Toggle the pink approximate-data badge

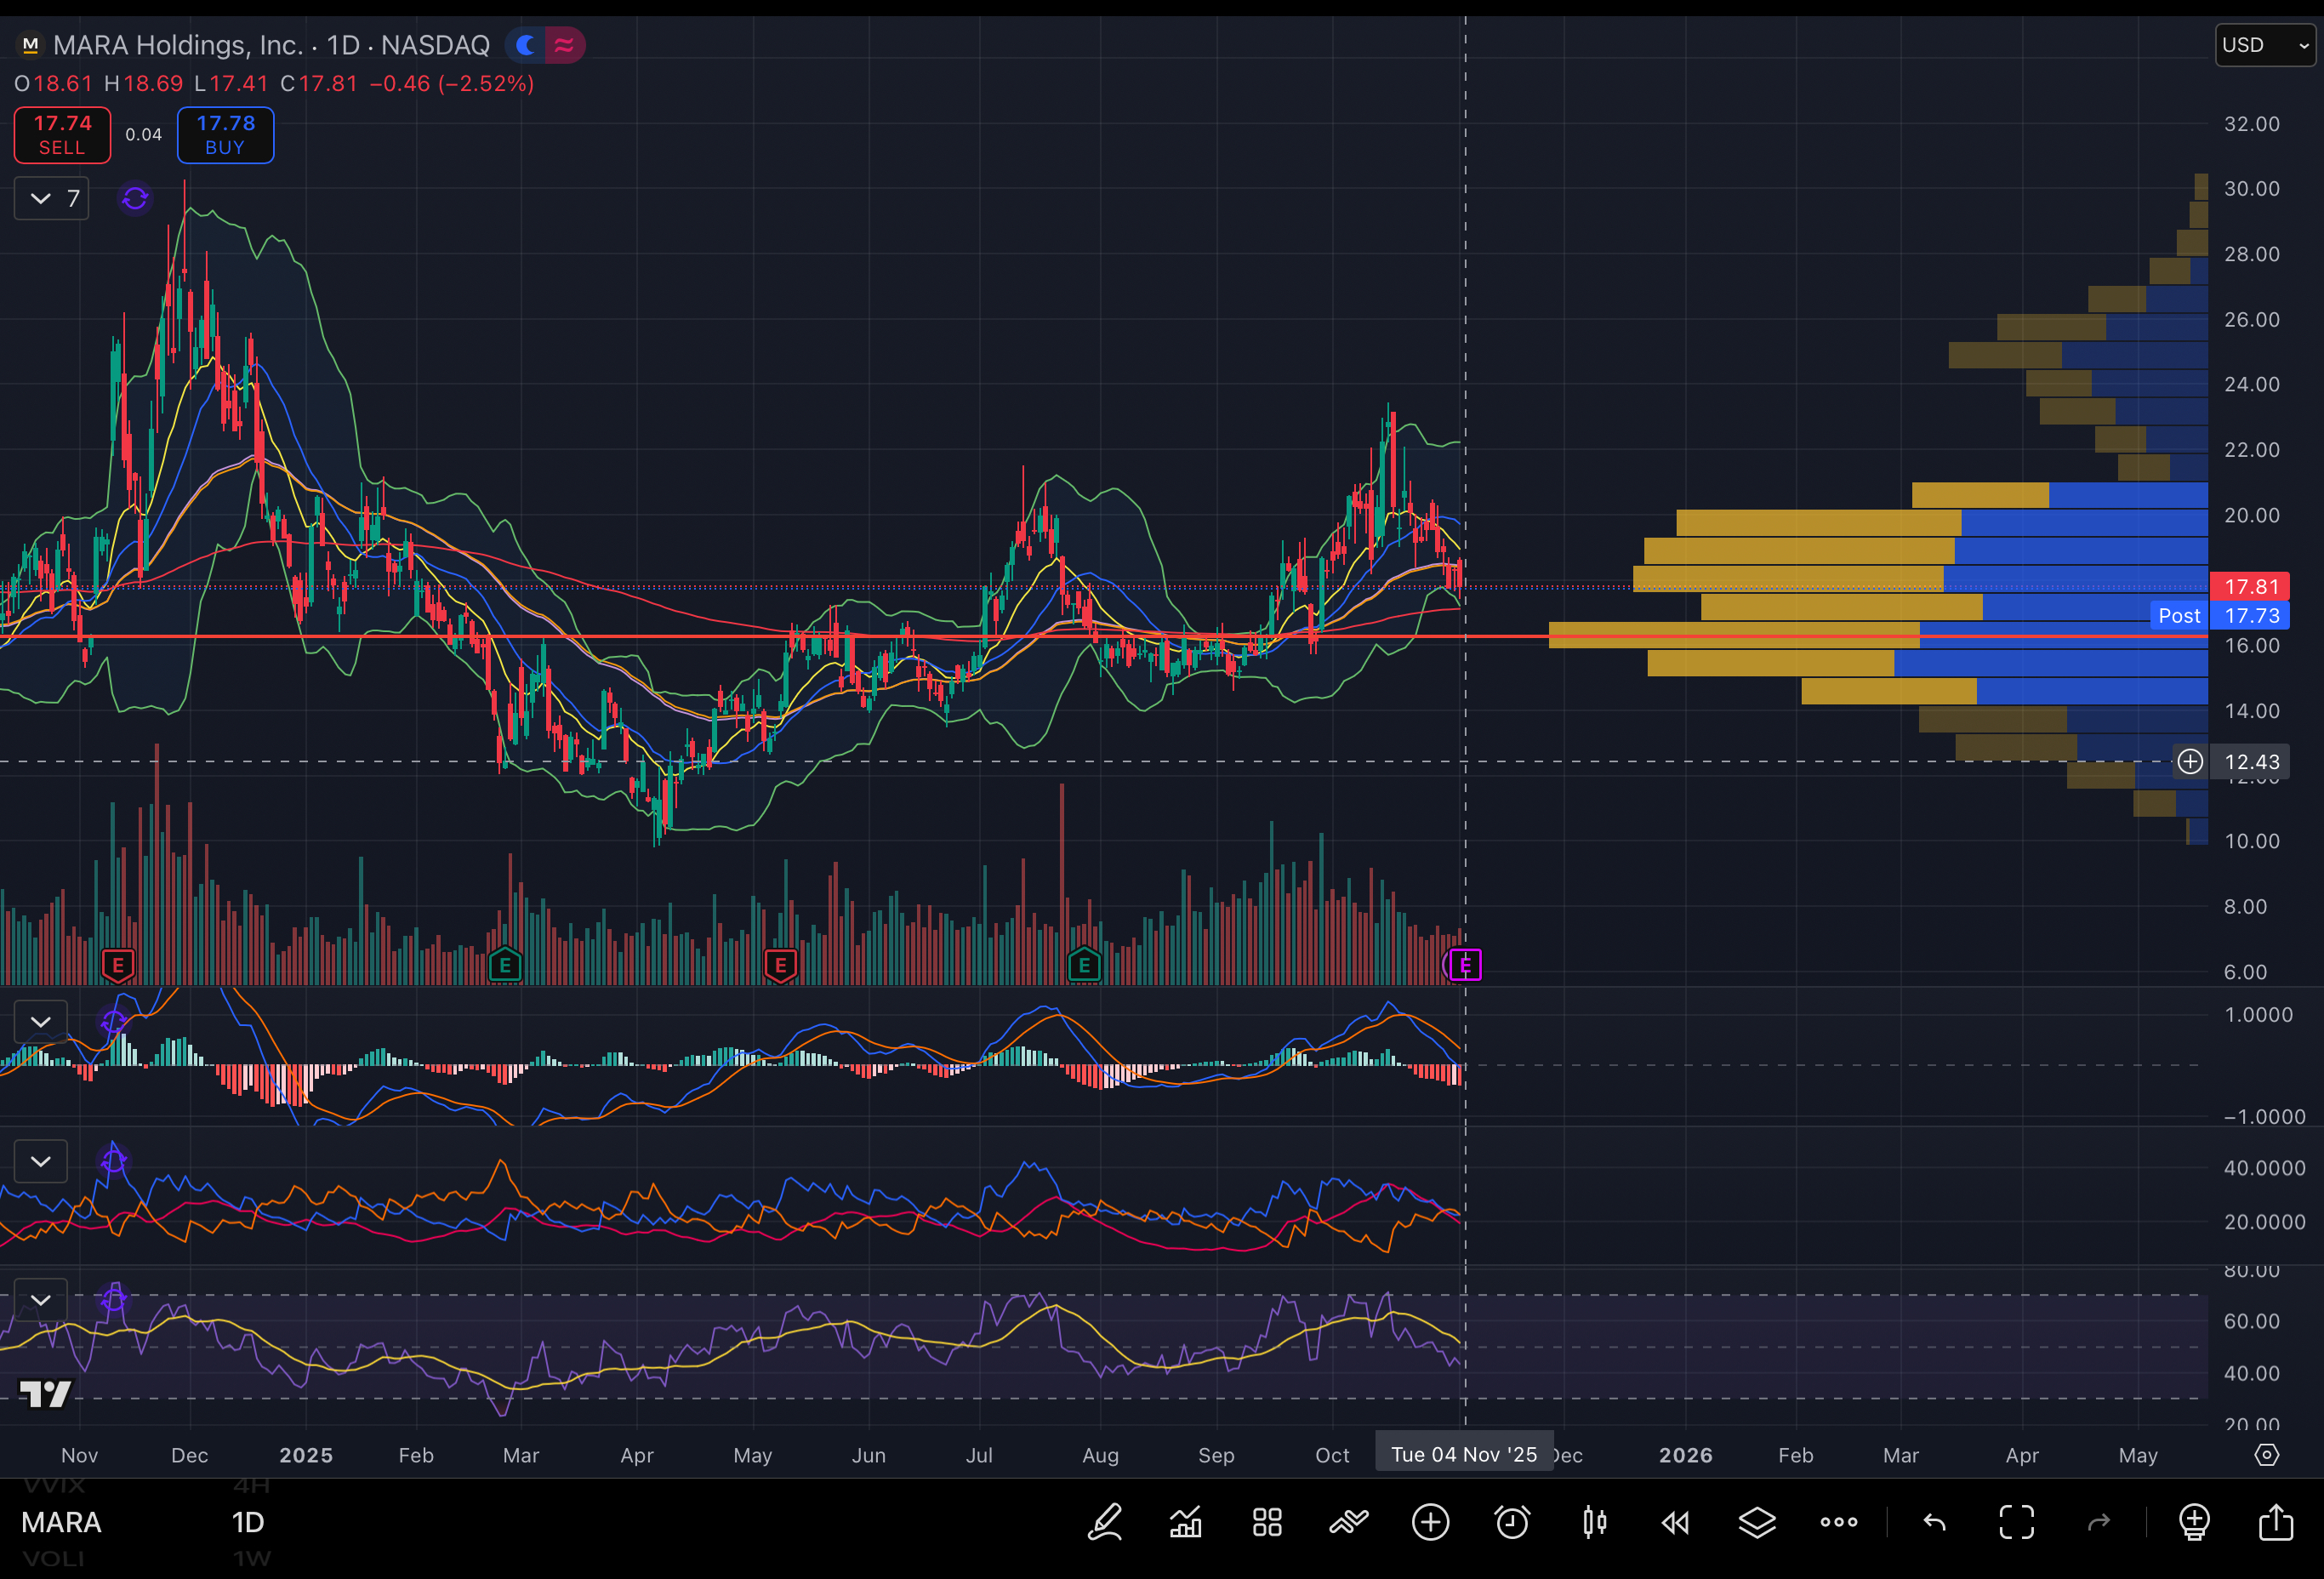tap(564, 45)
